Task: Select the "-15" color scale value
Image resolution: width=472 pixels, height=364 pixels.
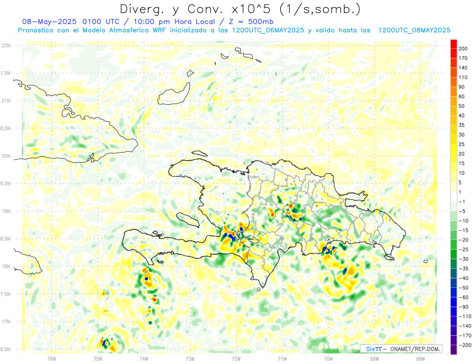Action: click(464, 230)
